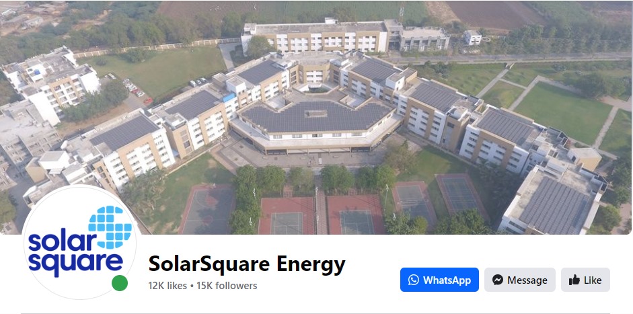Click the Messenger lightning bubble icon

coord(498,280)
